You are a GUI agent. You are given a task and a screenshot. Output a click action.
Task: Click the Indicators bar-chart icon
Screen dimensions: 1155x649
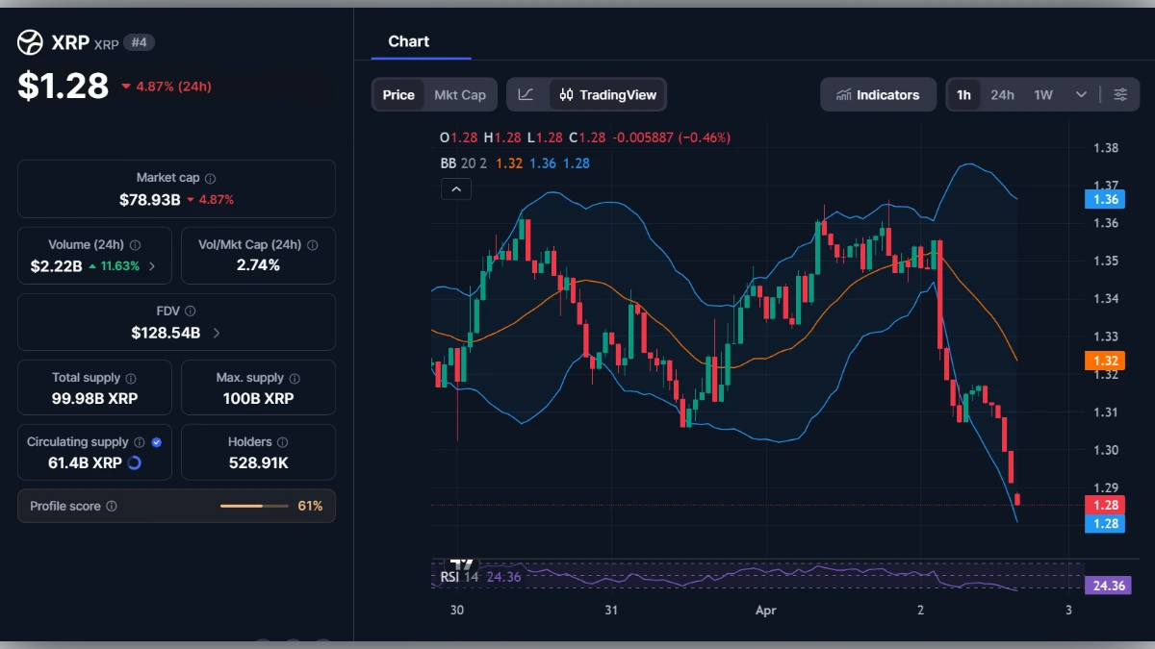845,94
